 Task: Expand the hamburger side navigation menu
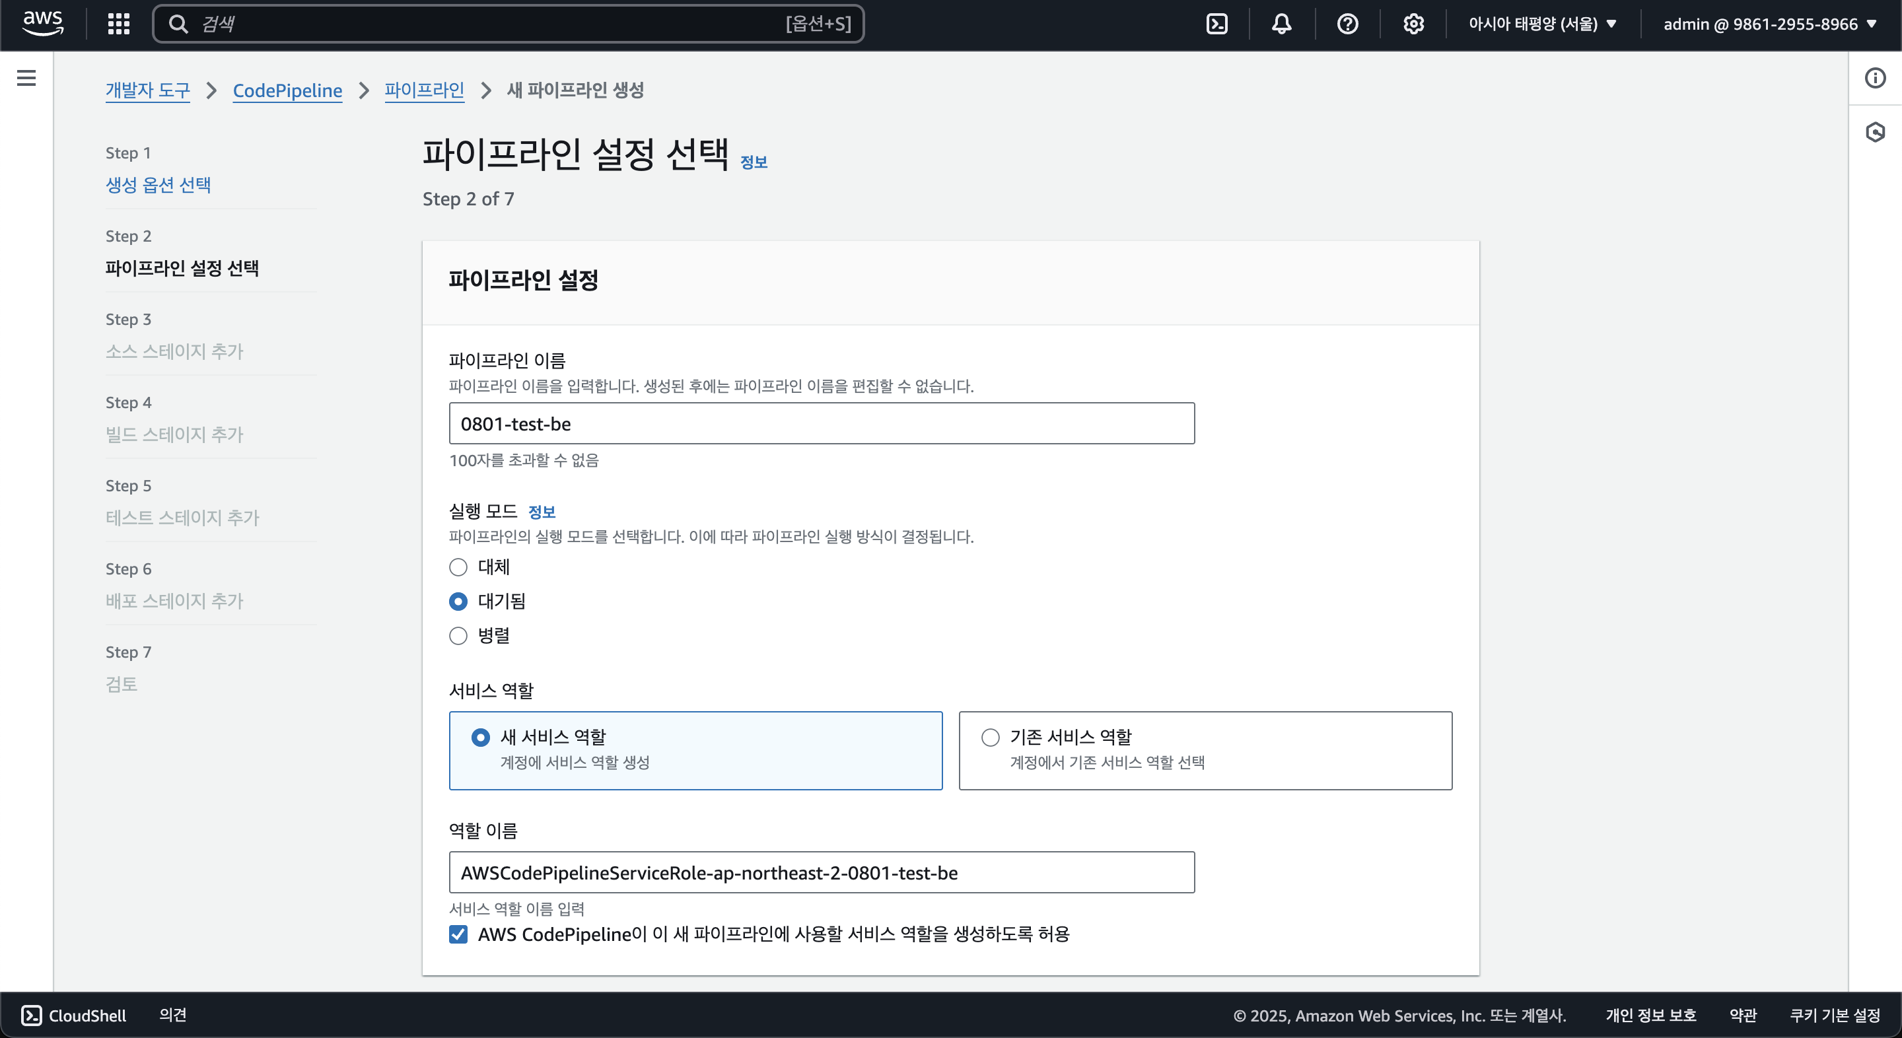(26, 77)
